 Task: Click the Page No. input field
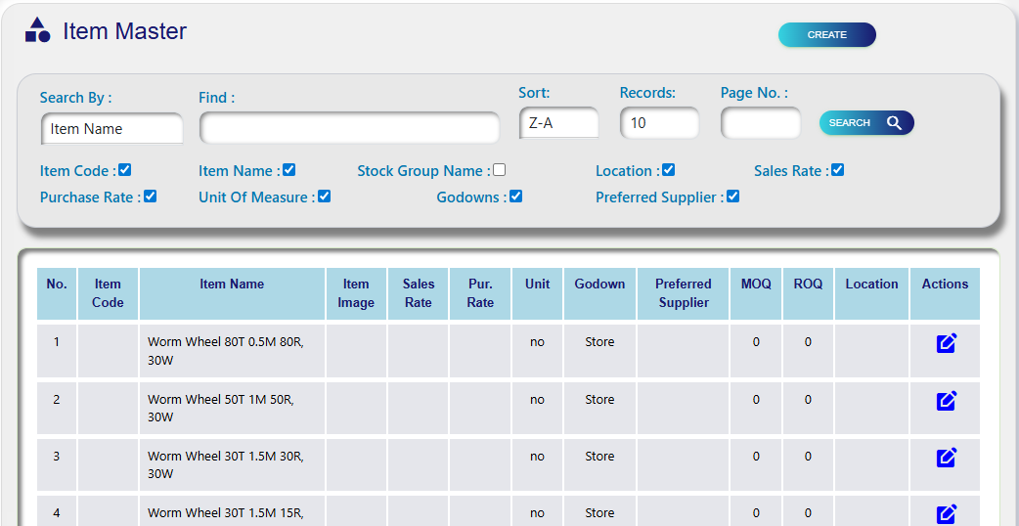(x=760, y=123)
